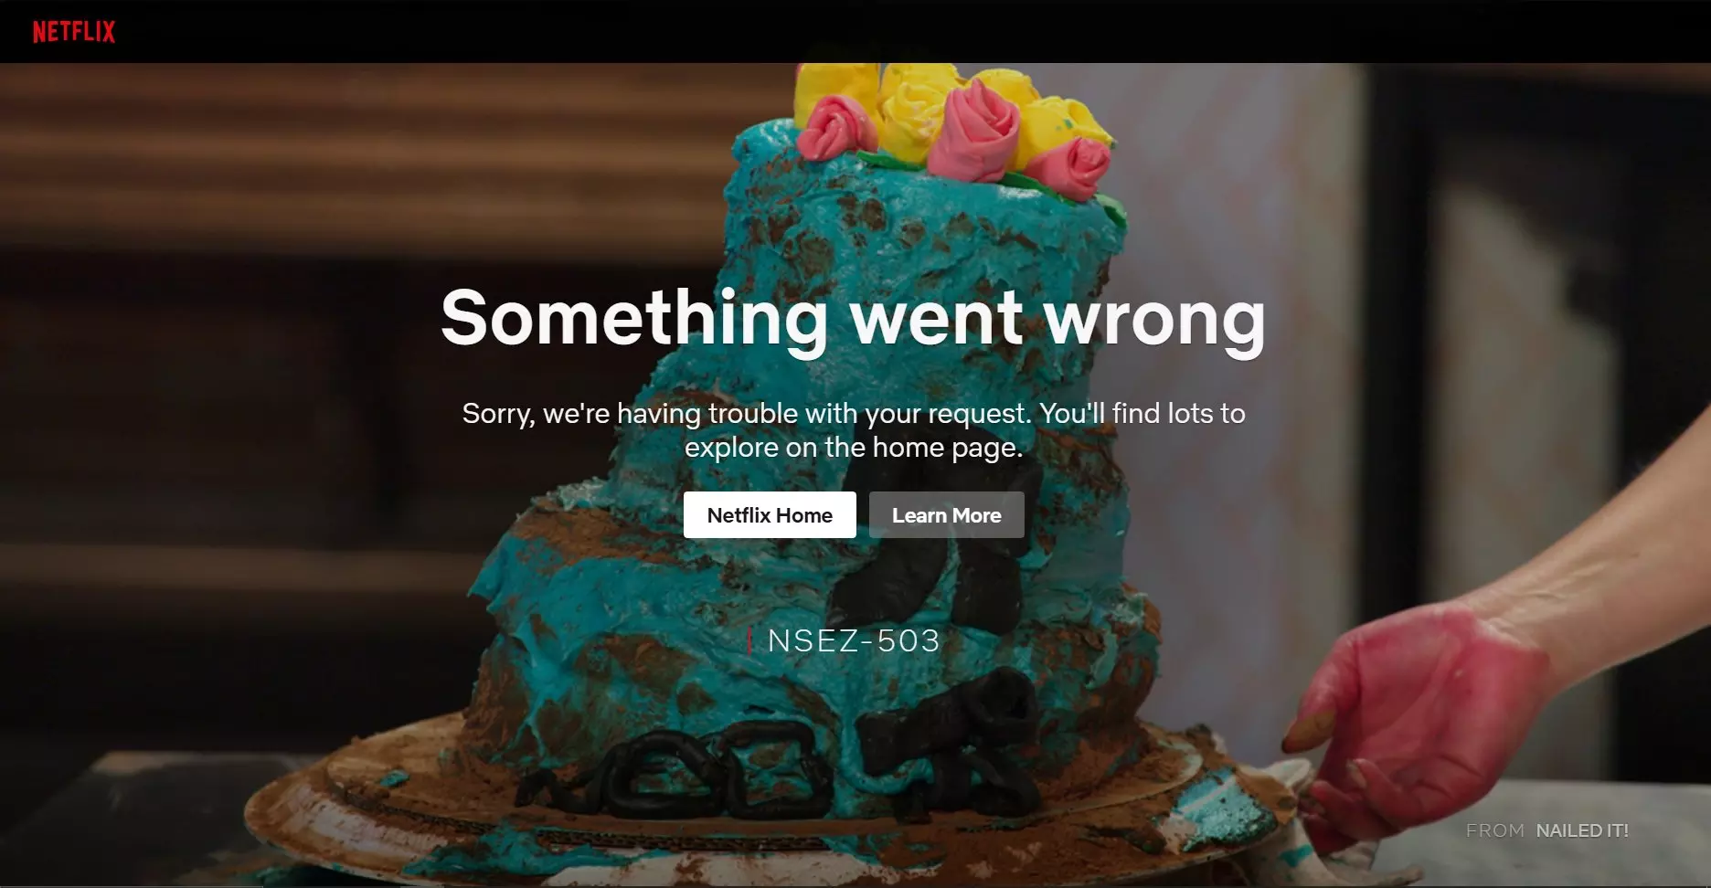Click the words explore on the home page

click(x=853, y=448)
